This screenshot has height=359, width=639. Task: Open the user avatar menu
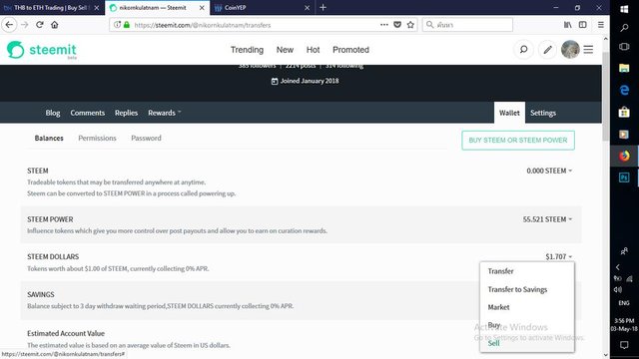[x=570, y=50]
